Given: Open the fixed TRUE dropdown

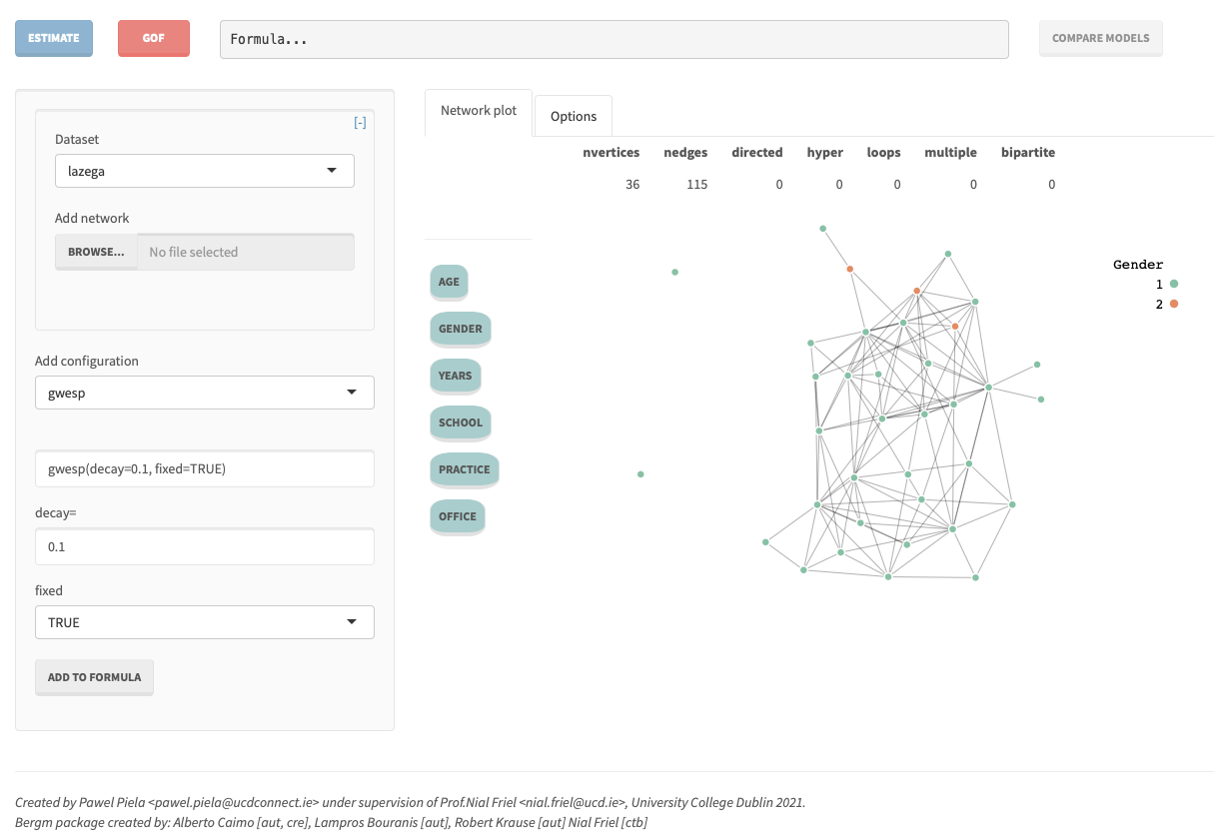Looking at the screenshot, I should pyautogui.click(x=205, y=622).
